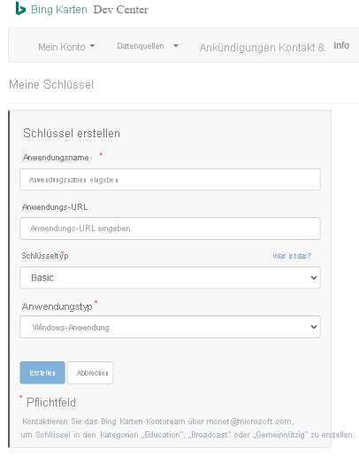Focus the Anwendungsname input field
Viewport: 359px width, 457px height.
[x=170, y=180]
